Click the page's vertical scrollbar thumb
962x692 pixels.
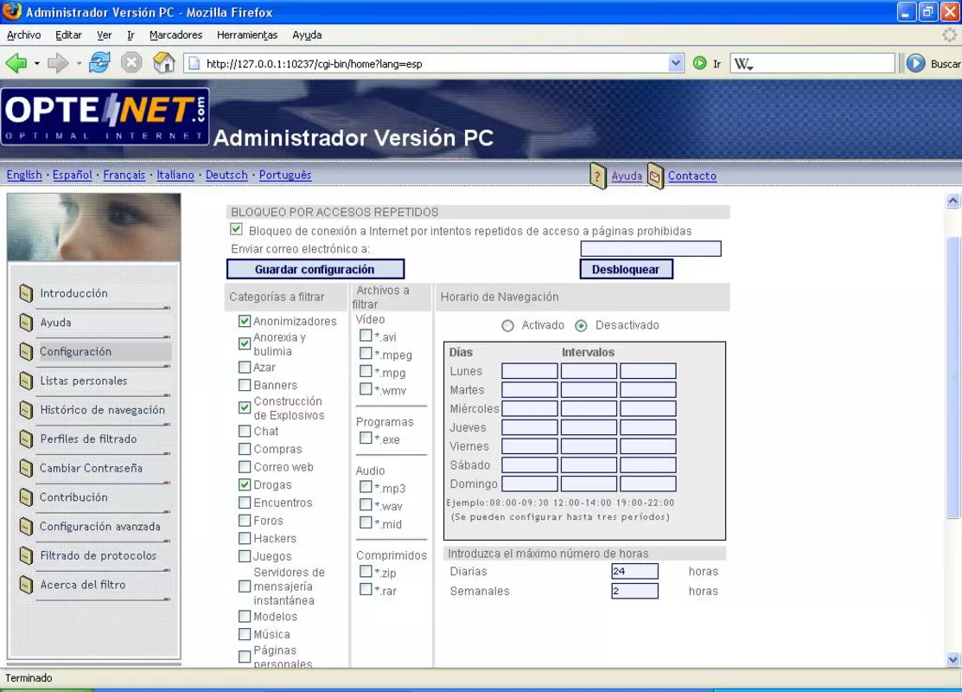pos(952,376)
